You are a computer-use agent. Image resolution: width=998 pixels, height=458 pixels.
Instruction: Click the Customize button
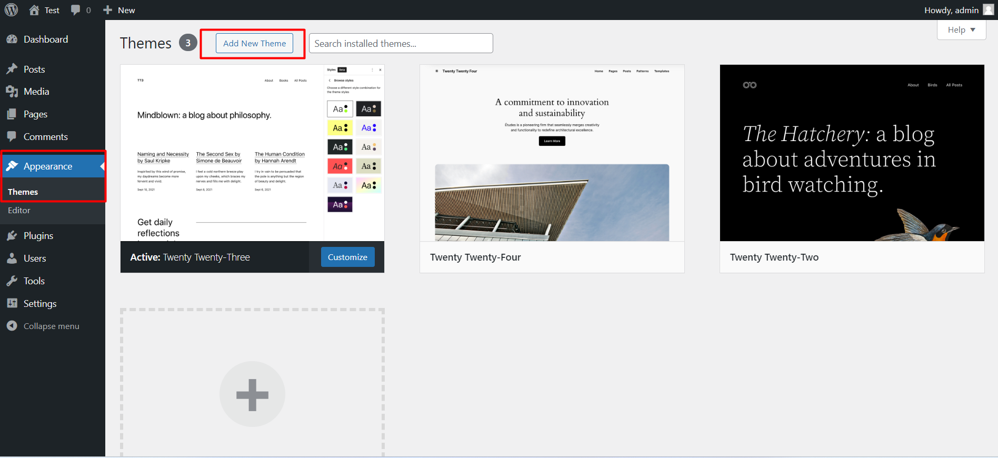[347, 257]
